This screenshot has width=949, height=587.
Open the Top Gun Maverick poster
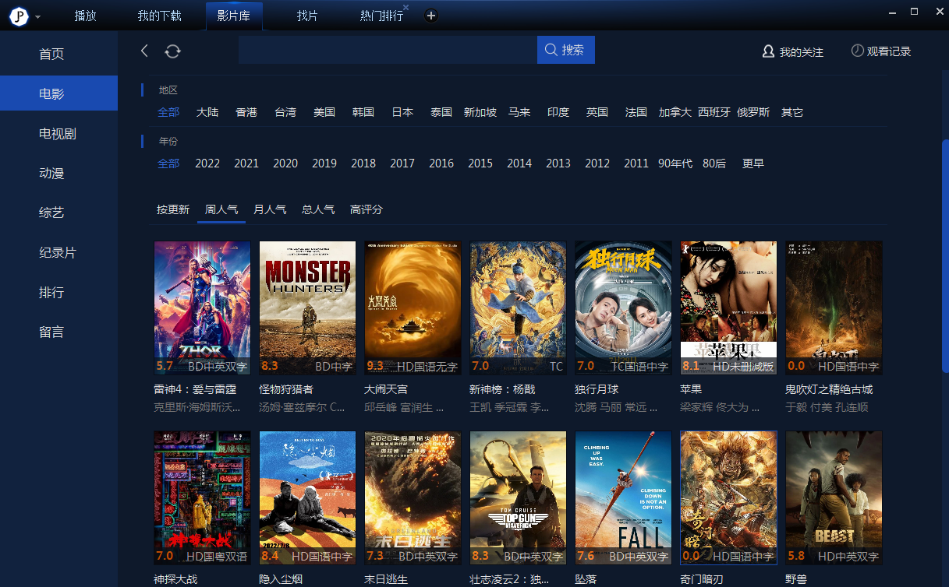pos(519,498)
